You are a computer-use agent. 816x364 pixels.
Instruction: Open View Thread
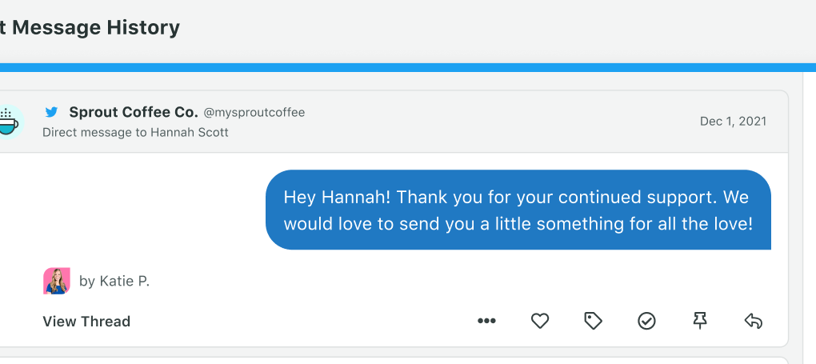(86, 322)
